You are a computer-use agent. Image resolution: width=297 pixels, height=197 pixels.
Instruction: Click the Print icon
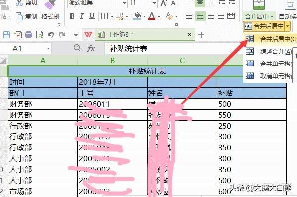[28, 35]
